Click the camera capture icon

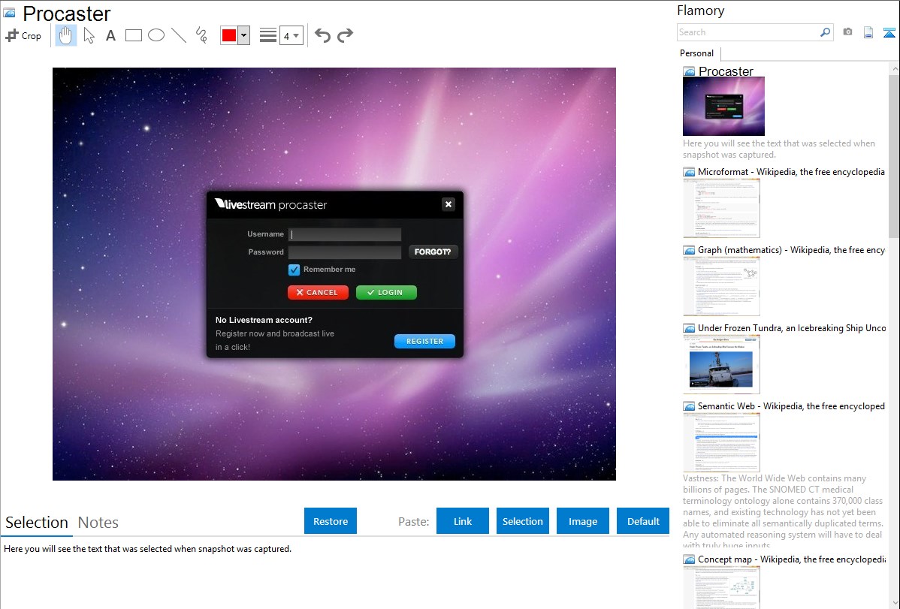(847, 32)
